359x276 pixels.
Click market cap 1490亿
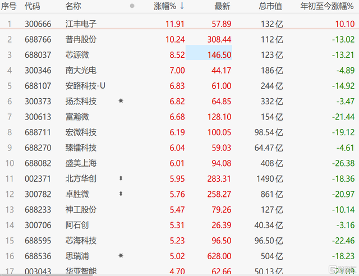pyautogui.click(x=270, y=179)
